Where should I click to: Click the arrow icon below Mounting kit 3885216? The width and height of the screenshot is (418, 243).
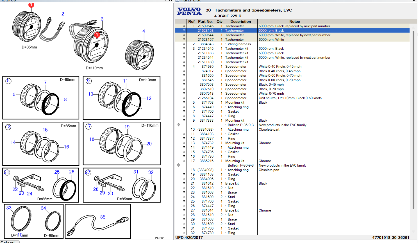[x=178, y=165]
